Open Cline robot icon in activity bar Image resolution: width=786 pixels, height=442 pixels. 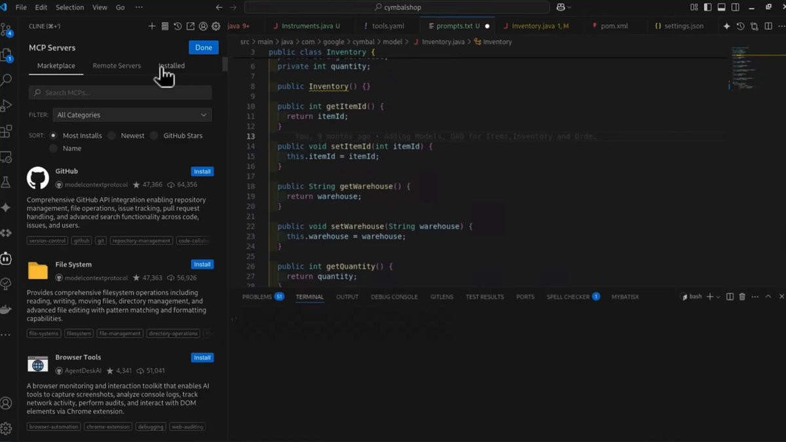(x=7, y=259)
